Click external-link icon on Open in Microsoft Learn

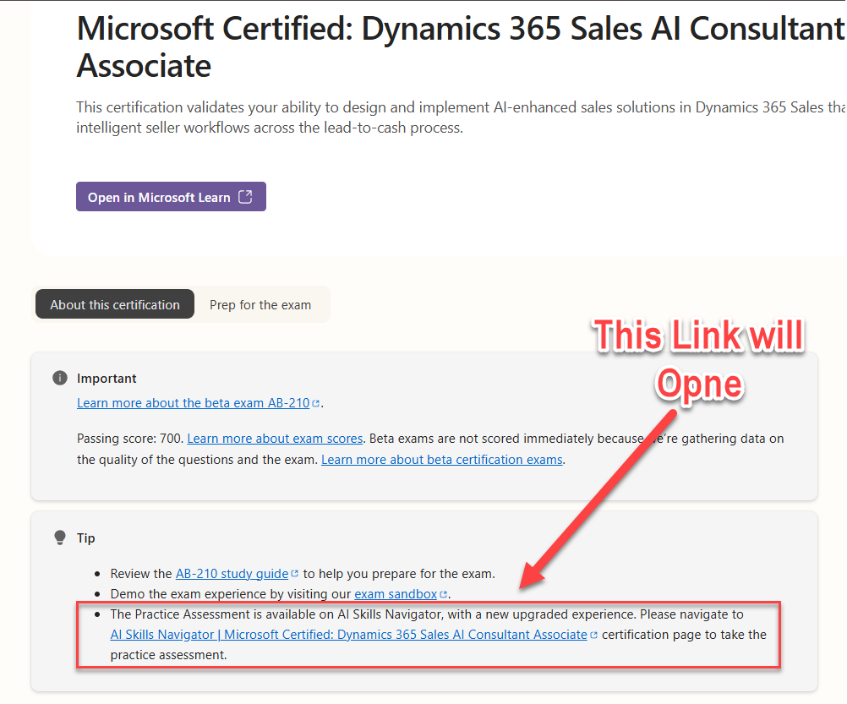tap(245, 197)
